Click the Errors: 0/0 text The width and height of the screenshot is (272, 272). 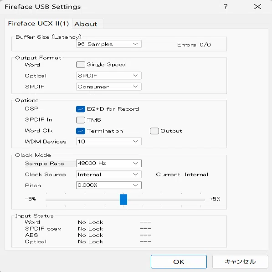click(194, 45)
